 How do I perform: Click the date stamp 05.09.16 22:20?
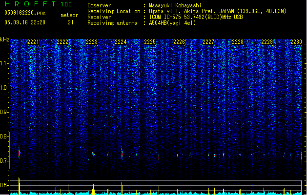pyautogui.click(x=25, y=22)
